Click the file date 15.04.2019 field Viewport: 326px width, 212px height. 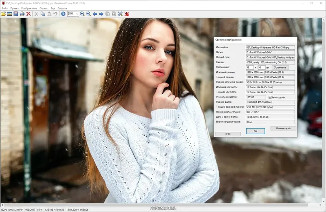click(x=270, y=117)
